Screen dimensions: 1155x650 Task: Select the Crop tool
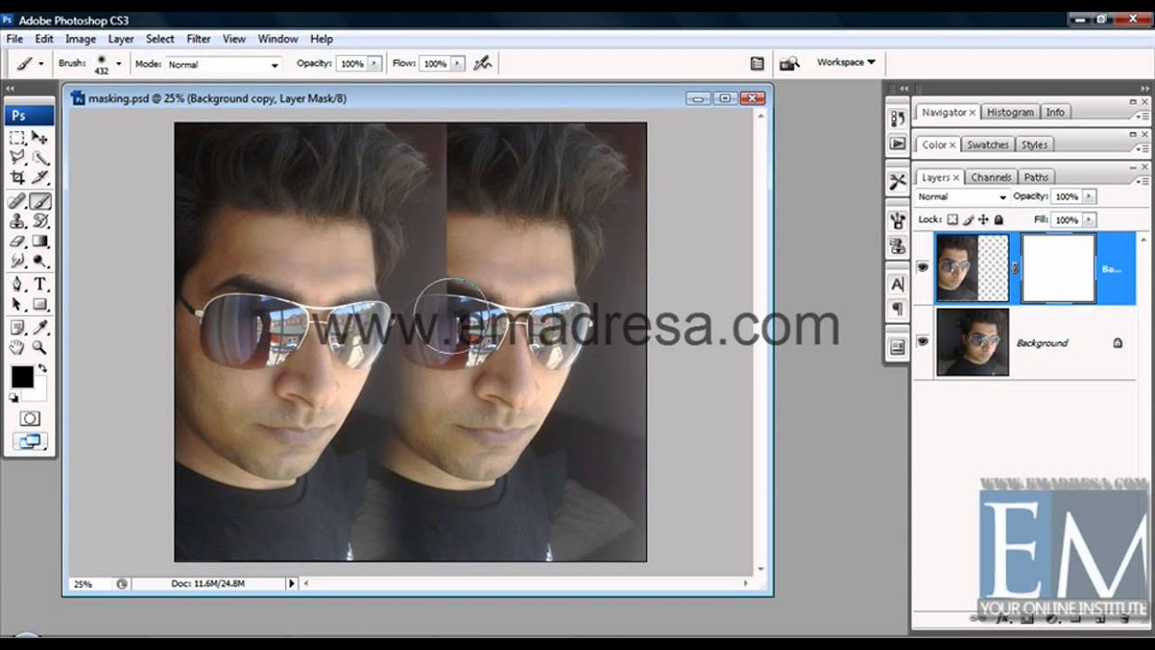17,178
